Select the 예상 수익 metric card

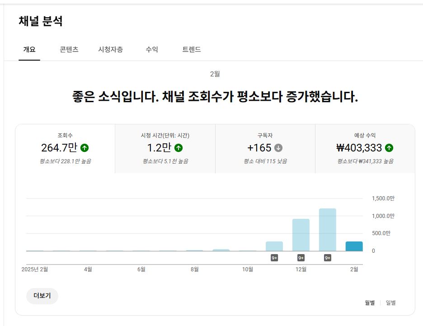pos(365,149)
